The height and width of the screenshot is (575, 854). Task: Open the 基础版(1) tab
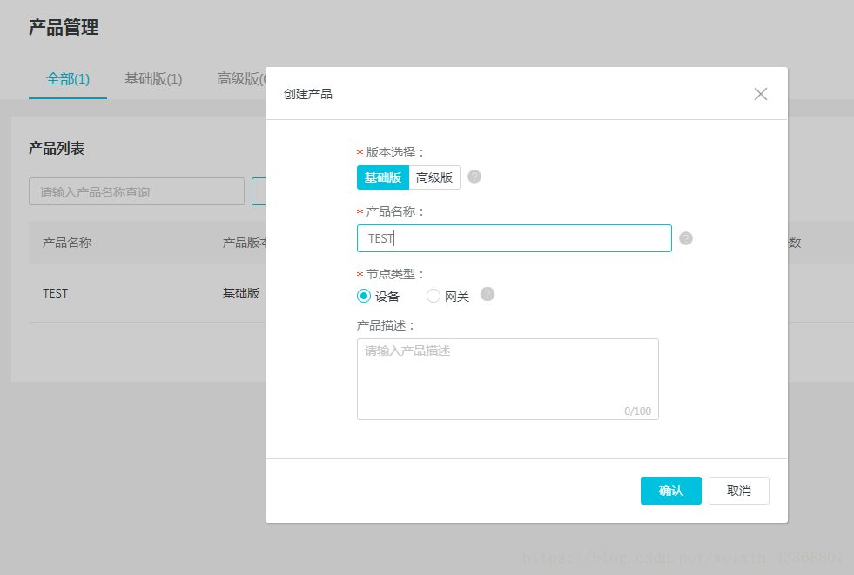click(153, 79)
